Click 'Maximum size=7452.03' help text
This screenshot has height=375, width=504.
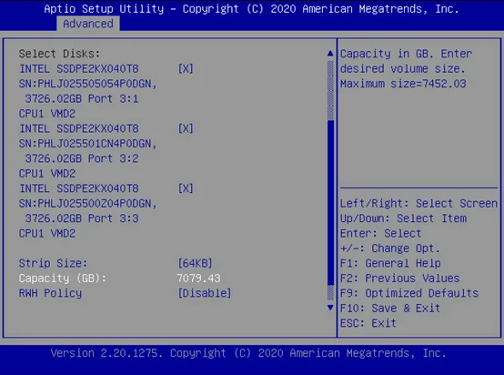pyautogui.click(x=403, y=84)
